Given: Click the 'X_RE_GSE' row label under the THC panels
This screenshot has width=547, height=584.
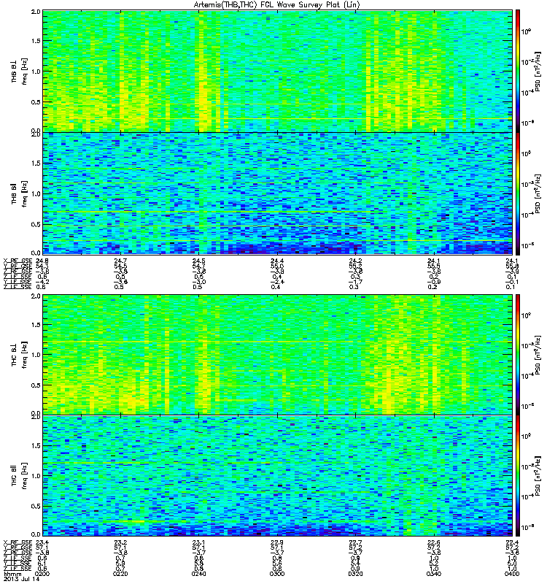Looking at the screenshot, I should point(18,542).
